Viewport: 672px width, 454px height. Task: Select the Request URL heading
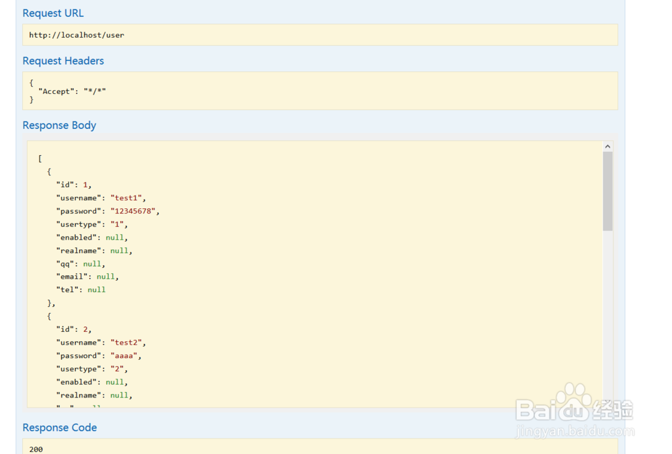pos(53,13)
